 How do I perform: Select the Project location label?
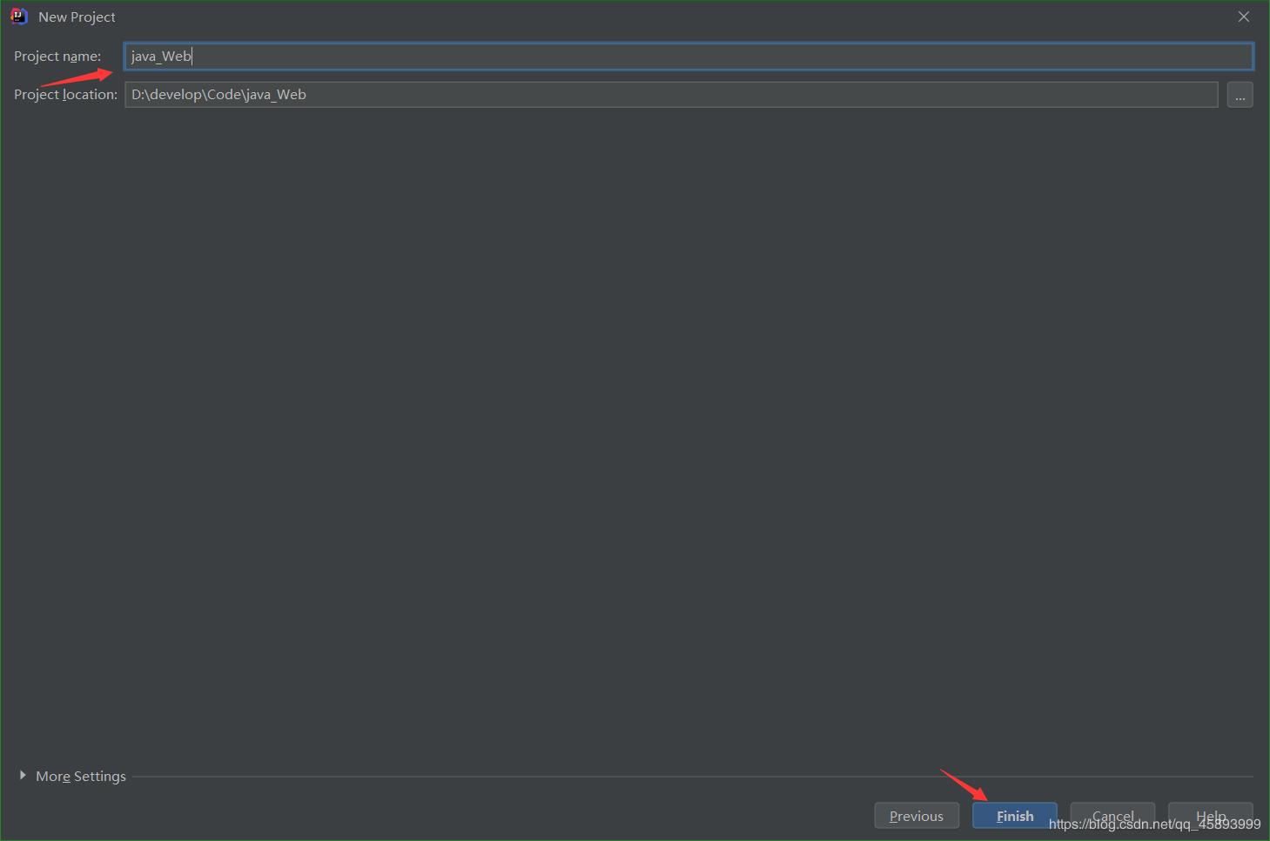[65, 95]
